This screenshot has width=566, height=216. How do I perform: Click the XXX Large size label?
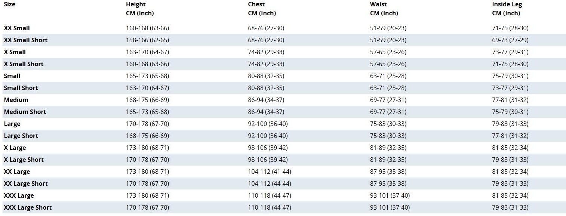(19, 195)
